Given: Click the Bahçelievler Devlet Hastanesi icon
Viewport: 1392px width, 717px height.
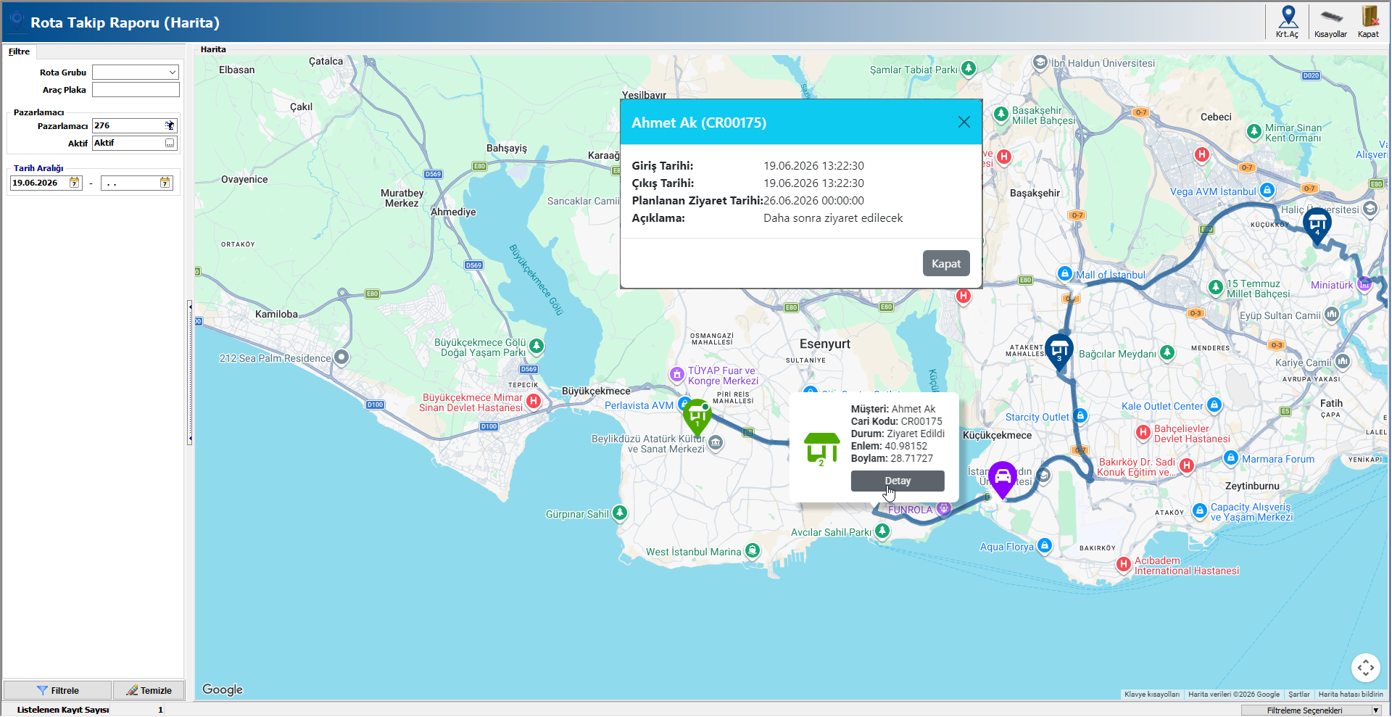Looking at the screenshot, I should pyautogui.click(x=1143, y=432).
